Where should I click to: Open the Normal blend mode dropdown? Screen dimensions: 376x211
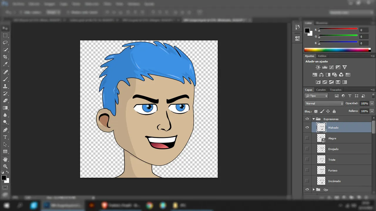click(x=324, y=103)
